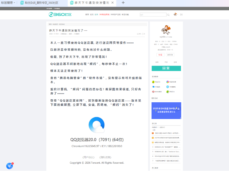Click 发帖 in the sidebar
Screen dimensions: 229x171
pyautogui.click(x=157, y=62)
